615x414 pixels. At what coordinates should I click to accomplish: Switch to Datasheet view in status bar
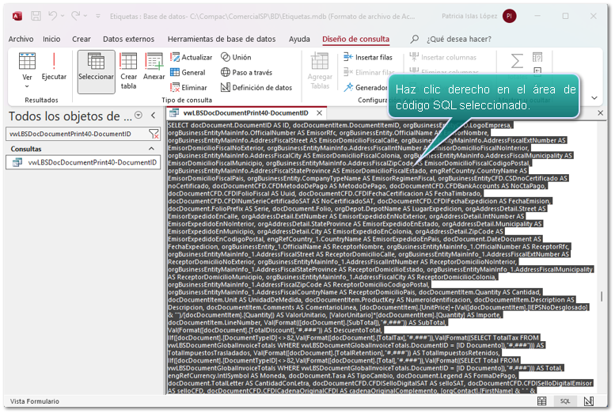click(541, 401)
